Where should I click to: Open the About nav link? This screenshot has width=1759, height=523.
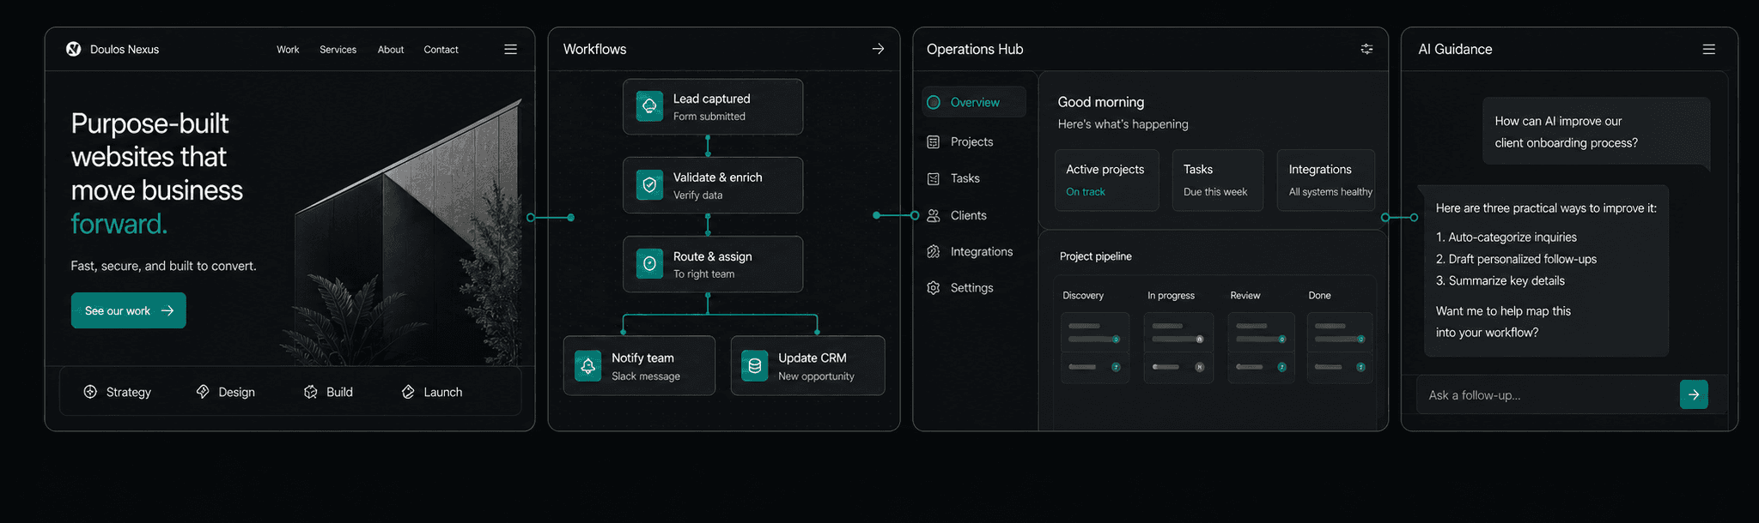391,50
